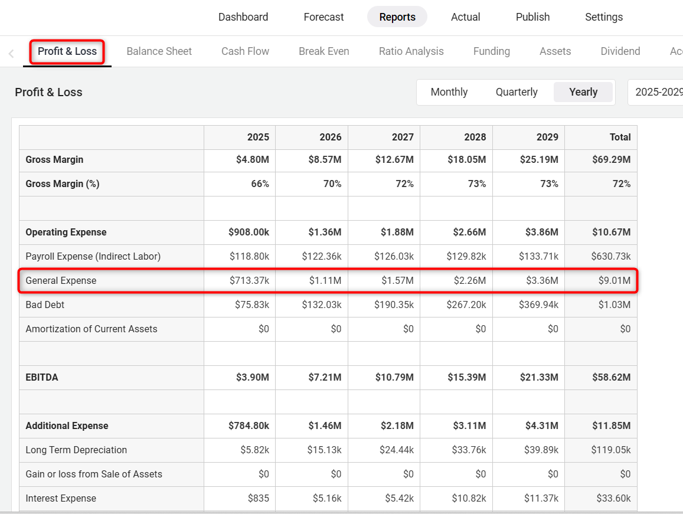View the Assets report tab
The image size is (683, 514).
click(x=555, y=51)
